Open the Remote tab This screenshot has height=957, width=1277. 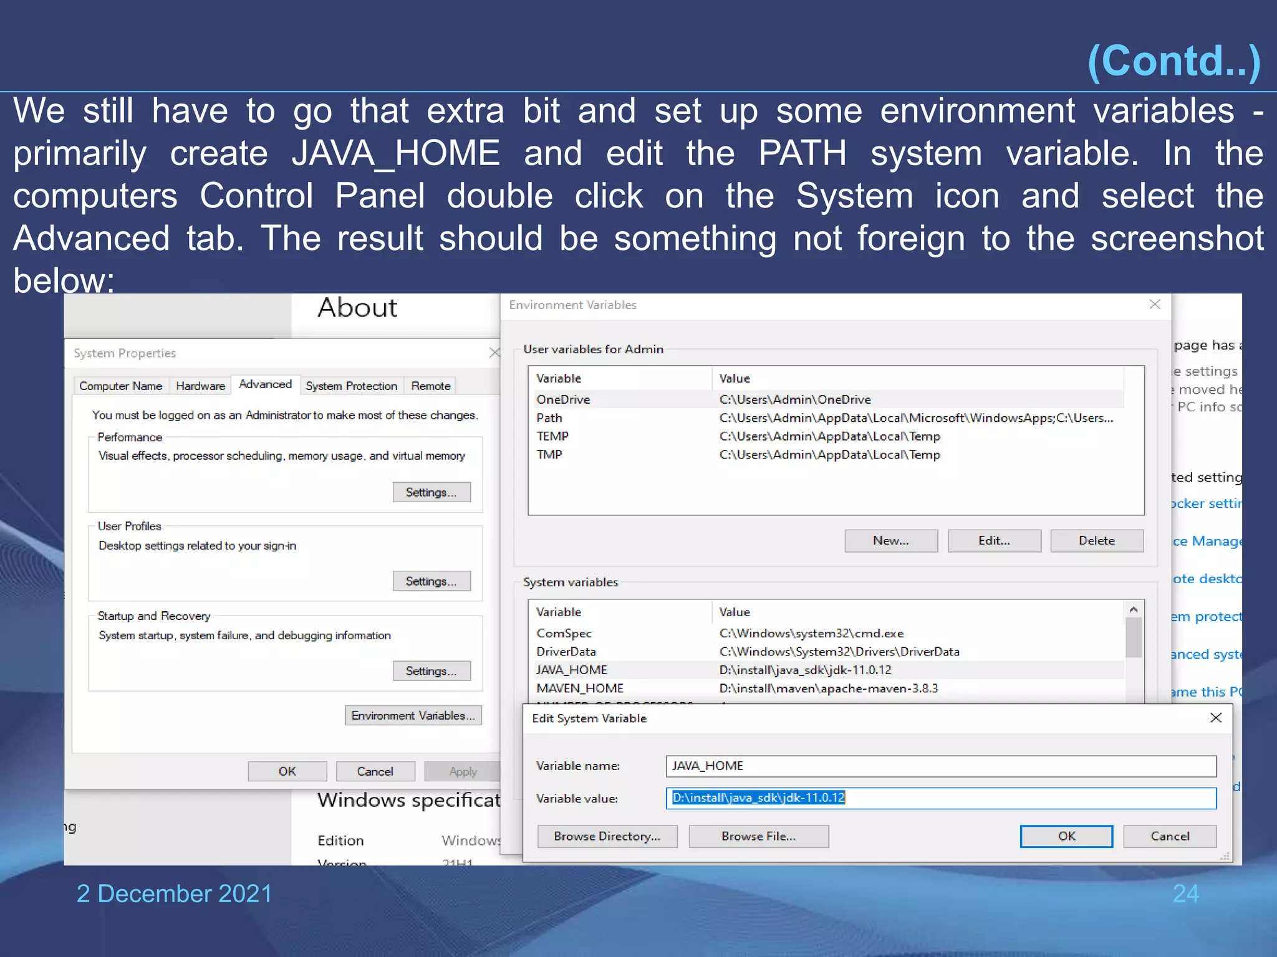(431, 386)
